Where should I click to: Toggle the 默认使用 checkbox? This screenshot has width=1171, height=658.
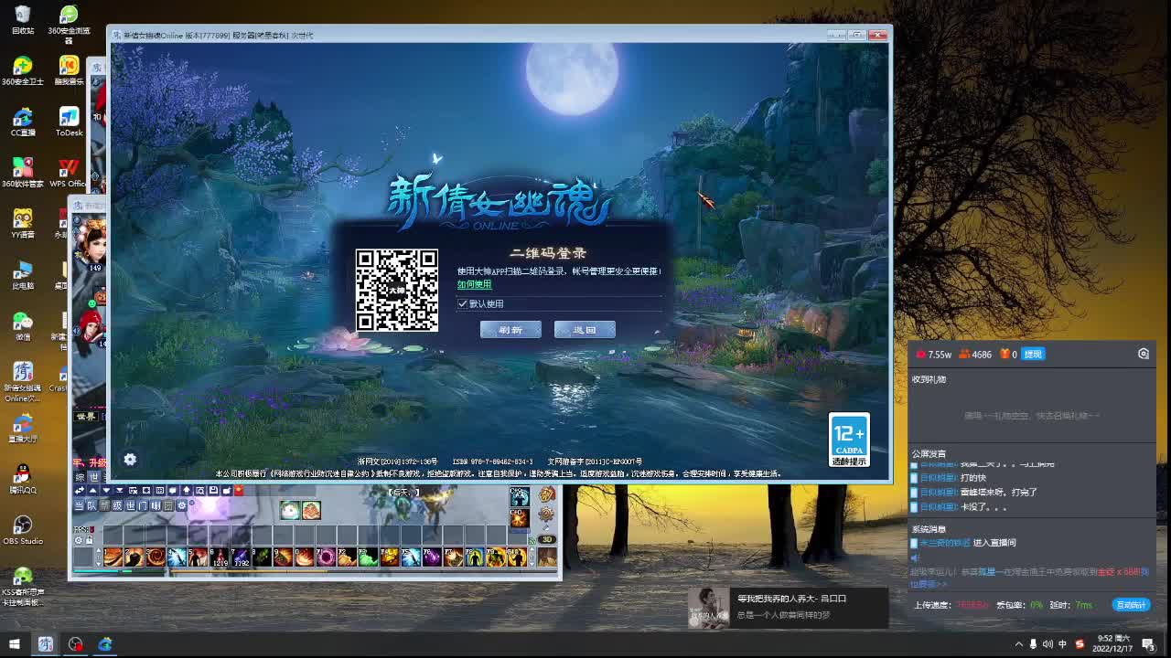point(463,303)
